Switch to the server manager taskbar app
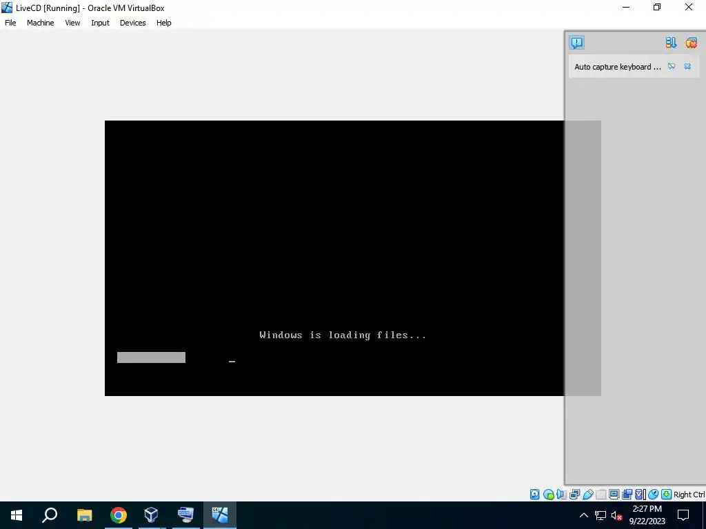Image resolution: width=706 pixels, height=529 pixels. (185, 515)
